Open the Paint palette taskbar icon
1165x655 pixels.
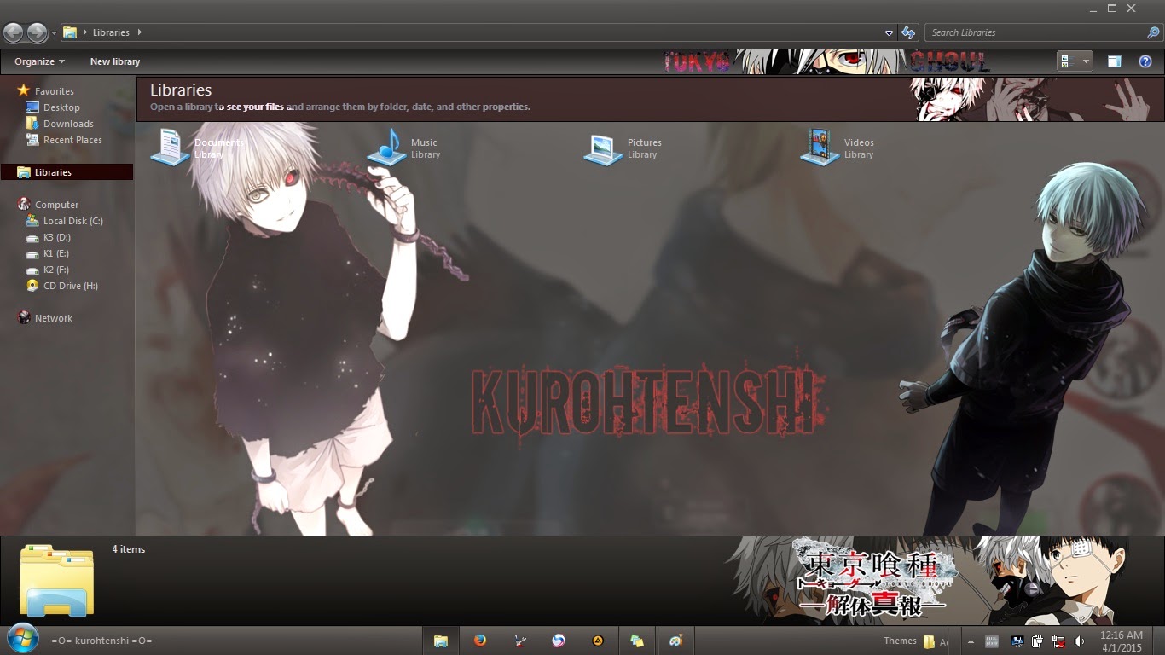click(676, 641)
